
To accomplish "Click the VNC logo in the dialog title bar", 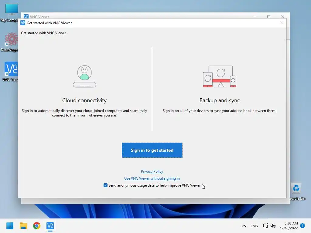I will [x=23, y=23].
